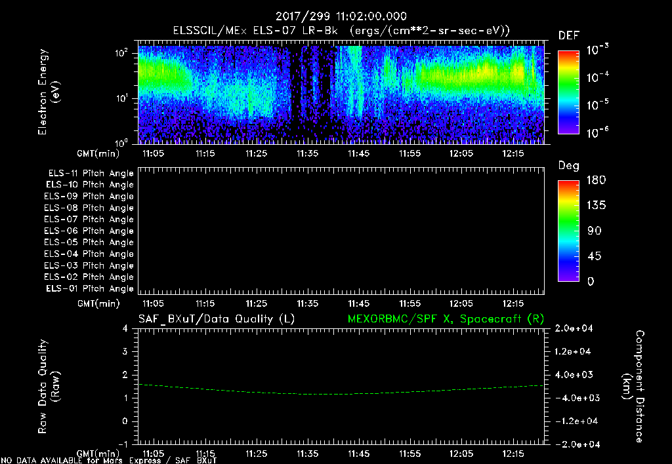Select the ELS-06 Pitch Angle row label
The height and width of the screenshot is (464, 672).
[89, 231]
